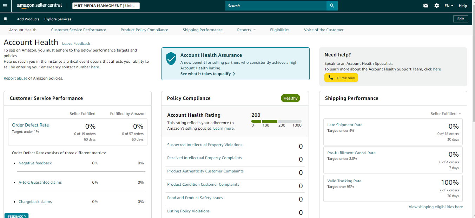Image resolution: width=475 pixels, height=218 pixels.
Task: Open Pre-fulfillment Cancel Rate link
Action: pyautogui.click(x=351, y=153)
